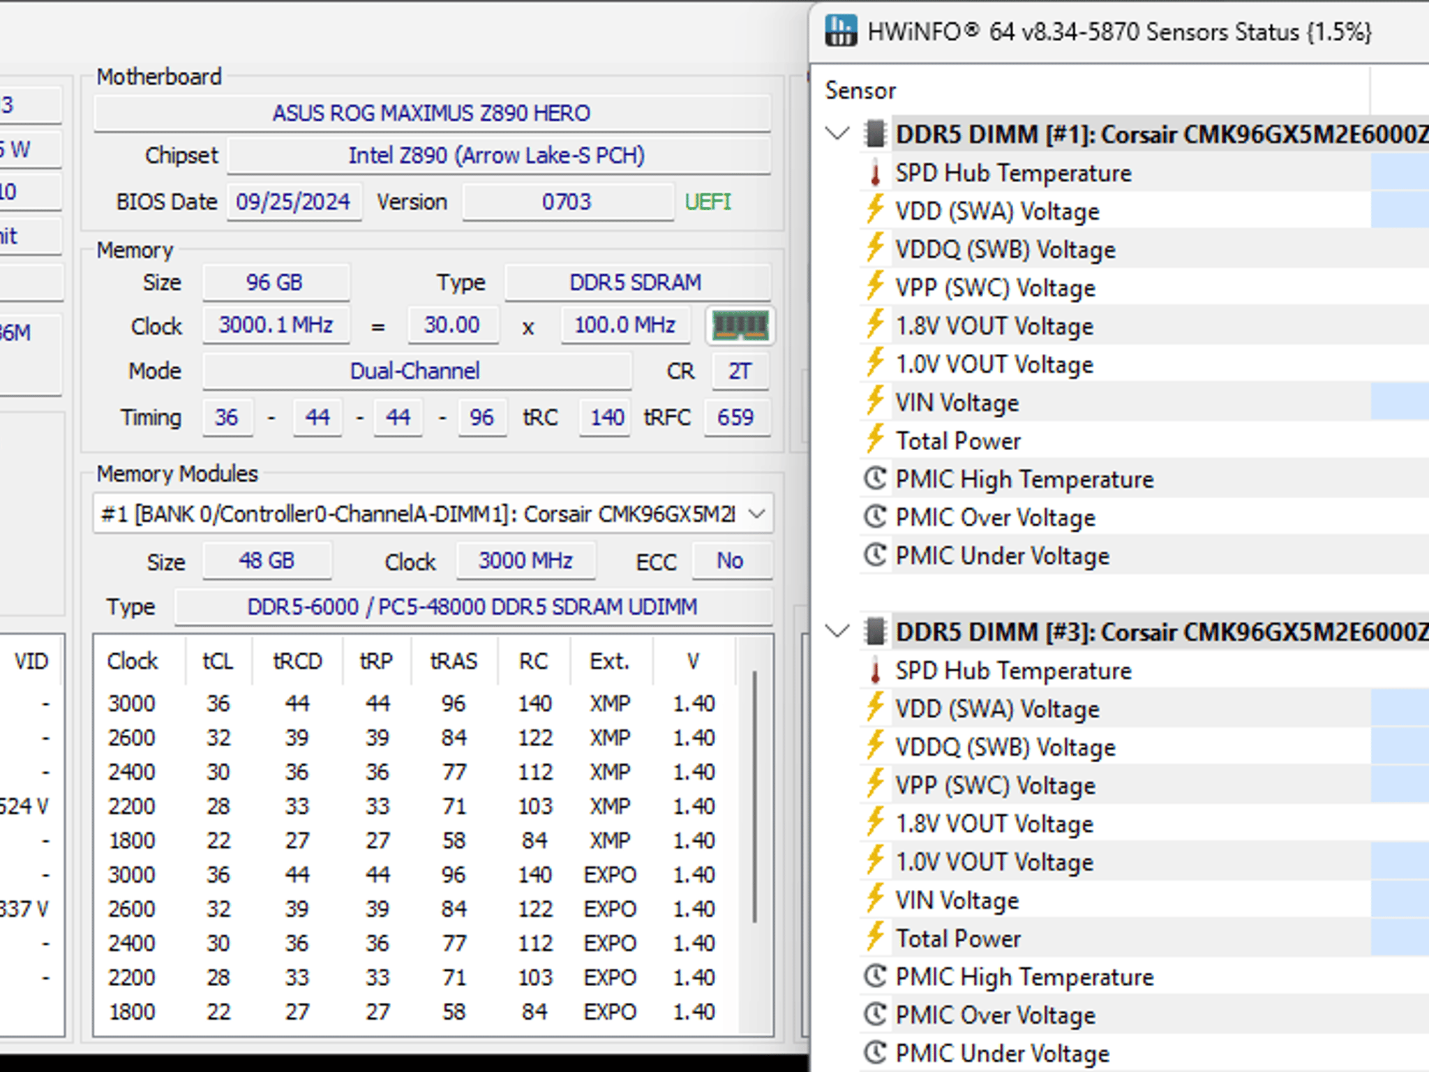Click the DIMM #3 memory chip icon

point(874,632)
